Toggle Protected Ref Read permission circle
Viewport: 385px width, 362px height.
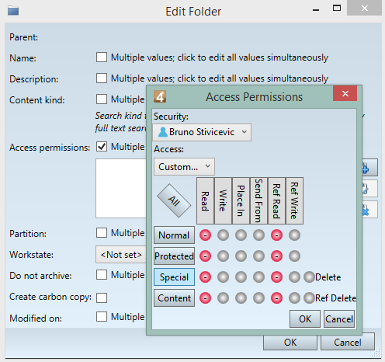pos(276,256)
